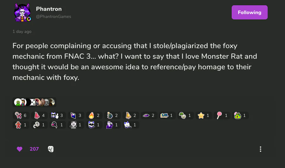Click the green frog sticker reaction
This screenshot has height=168, width=285.
pyautogui.click(x=241, y=116)
